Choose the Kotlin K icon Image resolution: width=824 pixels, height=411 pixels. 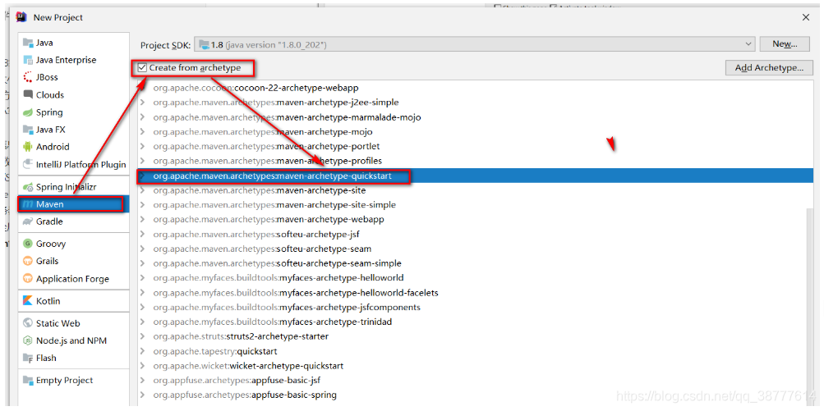[28, 301]
